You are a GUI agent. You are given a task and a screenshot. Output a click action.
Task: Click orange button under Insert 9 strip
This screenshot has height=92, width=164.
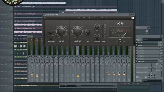pos(78,76)
